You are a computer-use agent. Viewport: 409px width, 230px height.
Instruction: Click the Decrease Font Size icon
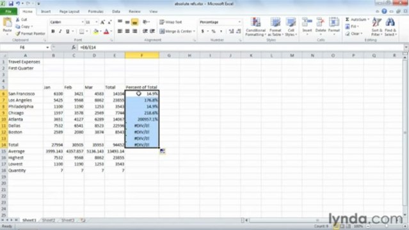point(110,22)
